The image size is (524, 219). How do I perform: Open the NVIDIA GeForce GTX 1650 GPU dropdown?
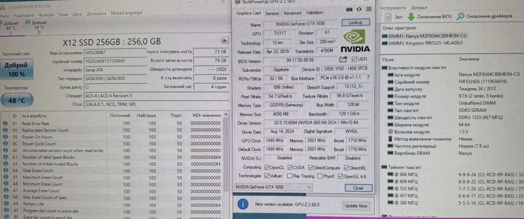coord(273,187)
